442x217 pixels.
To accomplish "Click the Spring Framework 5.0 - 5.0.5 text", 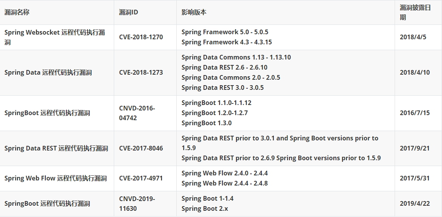I will 225,32.
